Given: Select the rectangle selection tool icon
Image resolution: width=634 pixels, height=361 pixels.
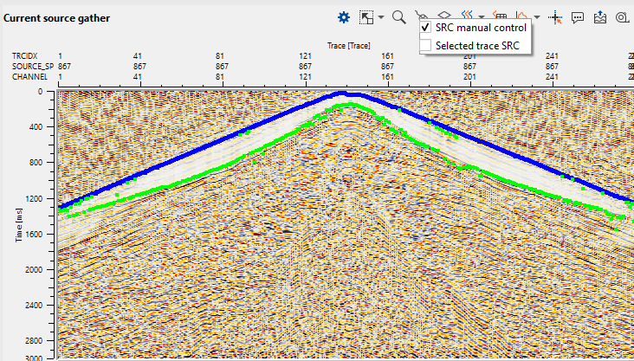Looking at the screenshot, I should tap(367, 16).
